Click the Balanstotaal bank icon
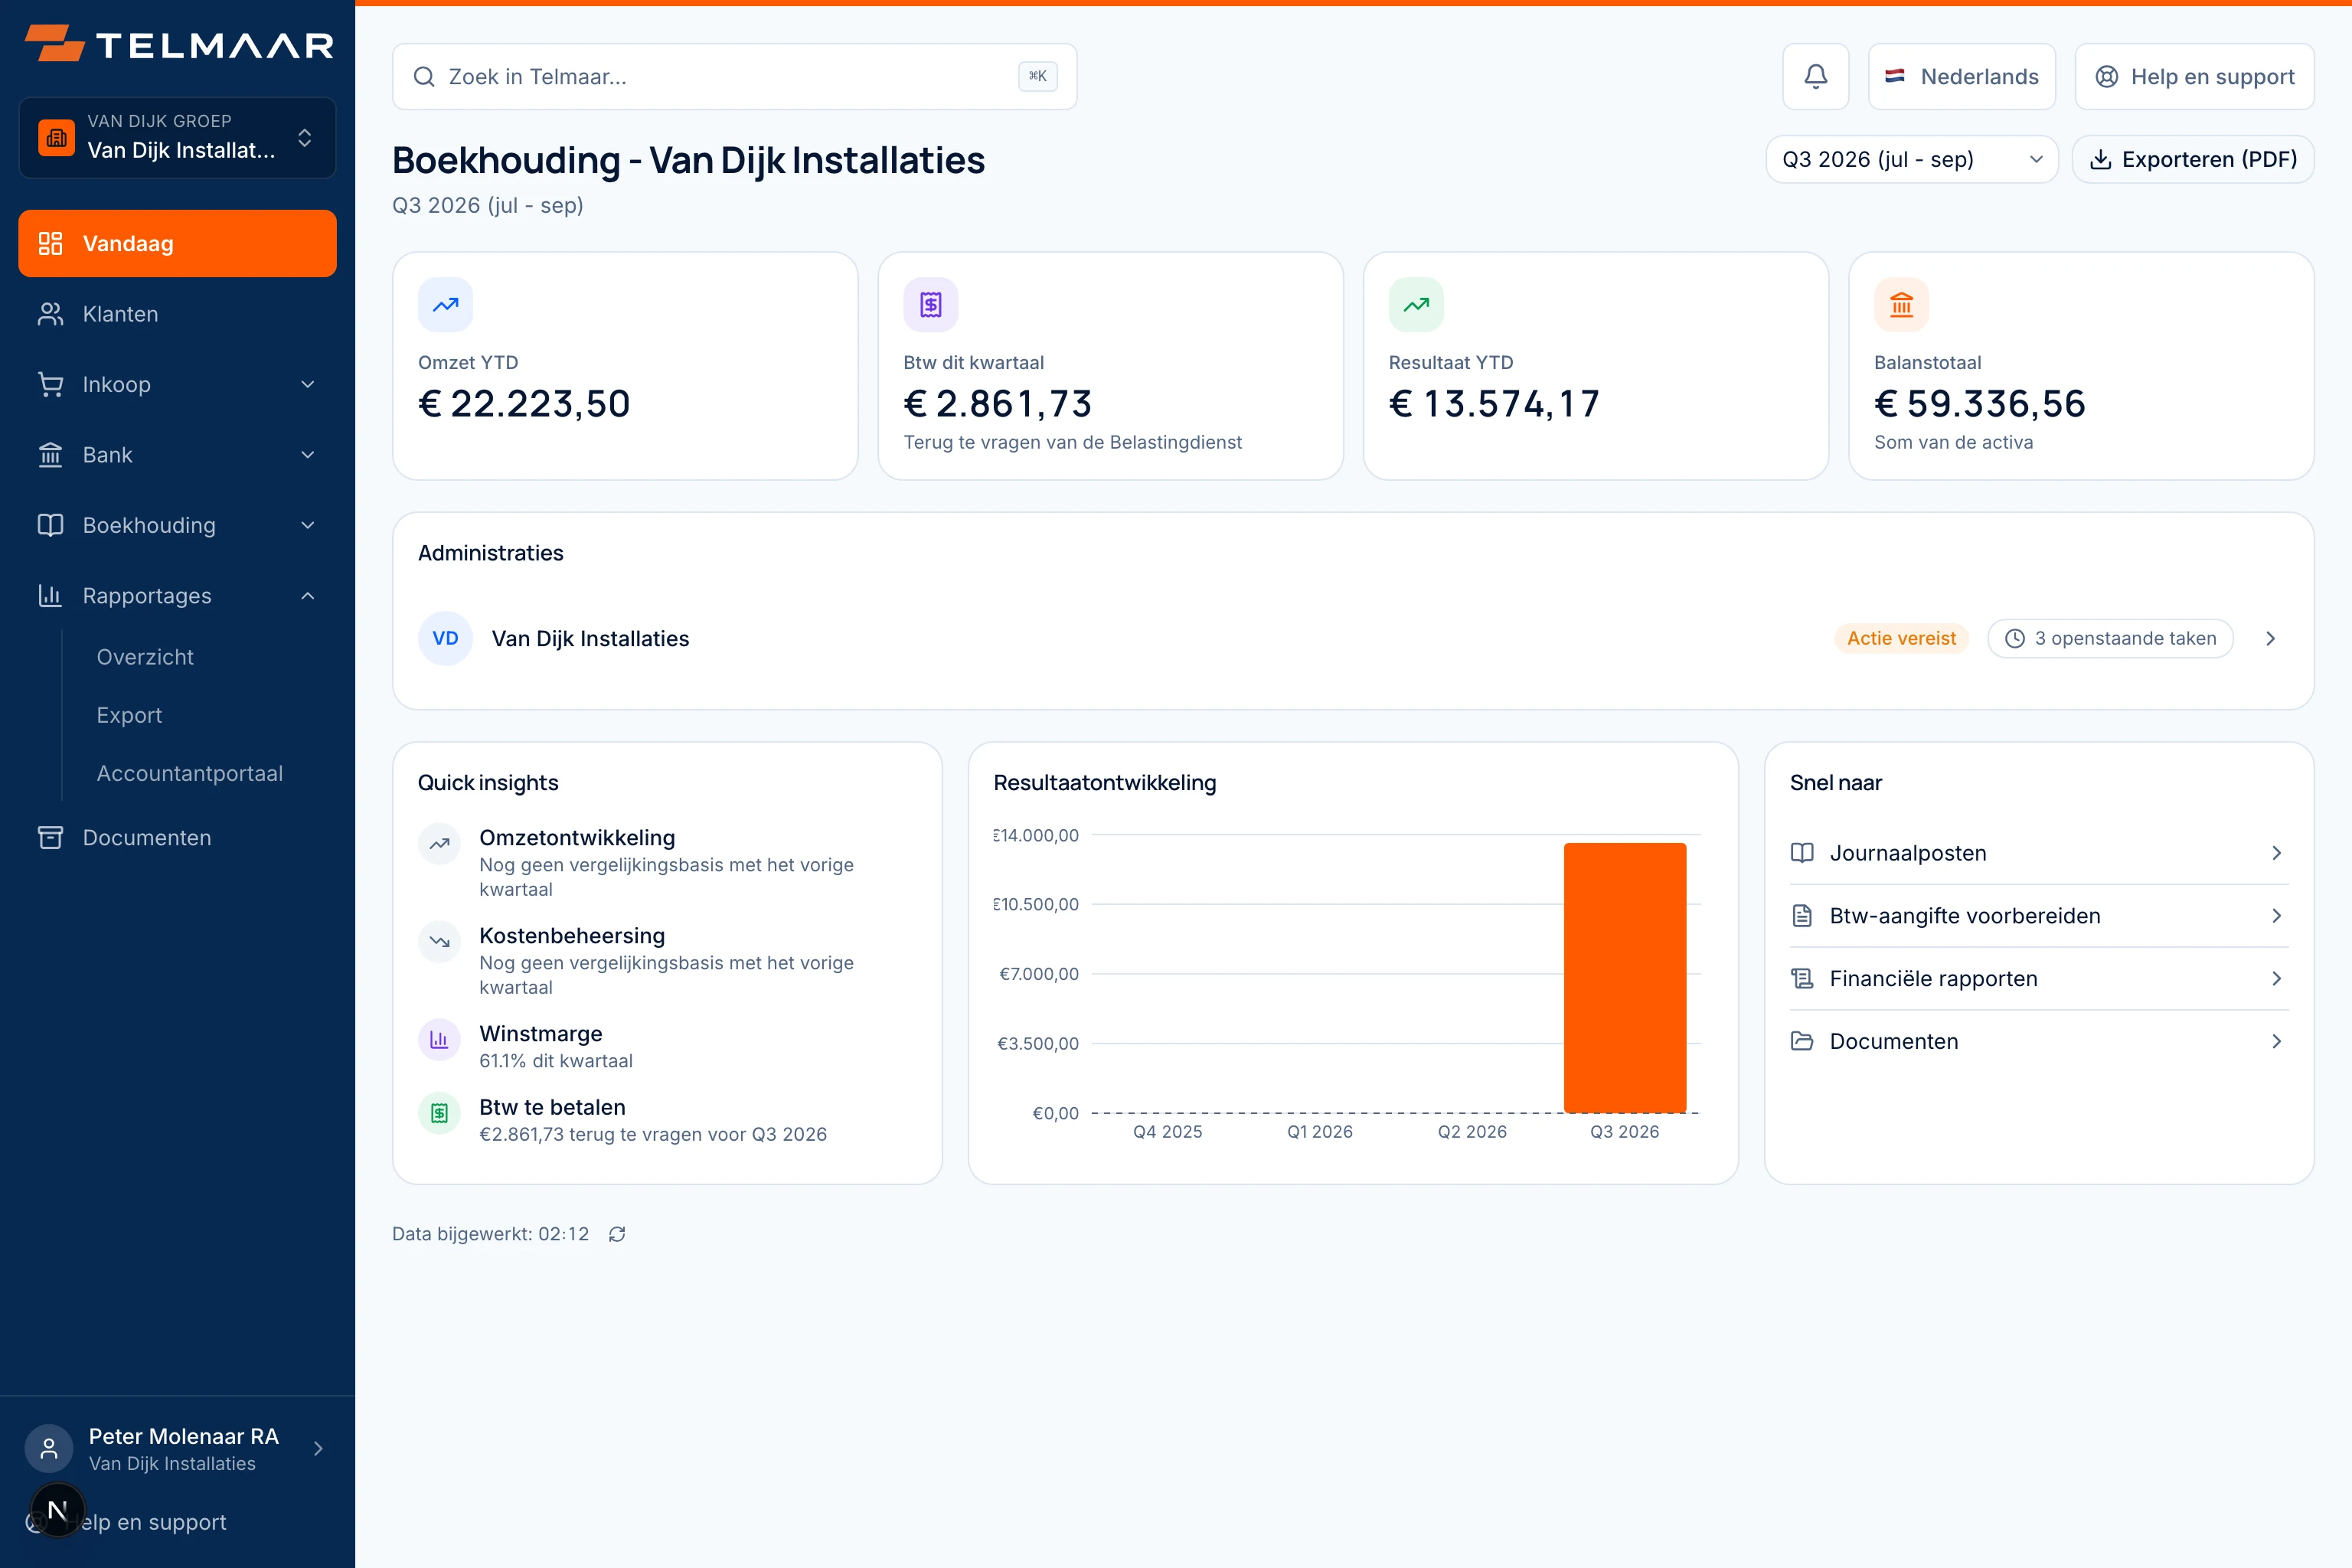The height and width of the screenshot is (1568, 2352). [1901, 304]
